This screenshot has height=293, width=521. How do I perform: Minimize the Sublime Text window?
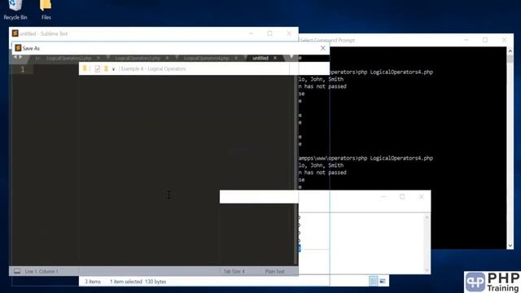[252, 33]
